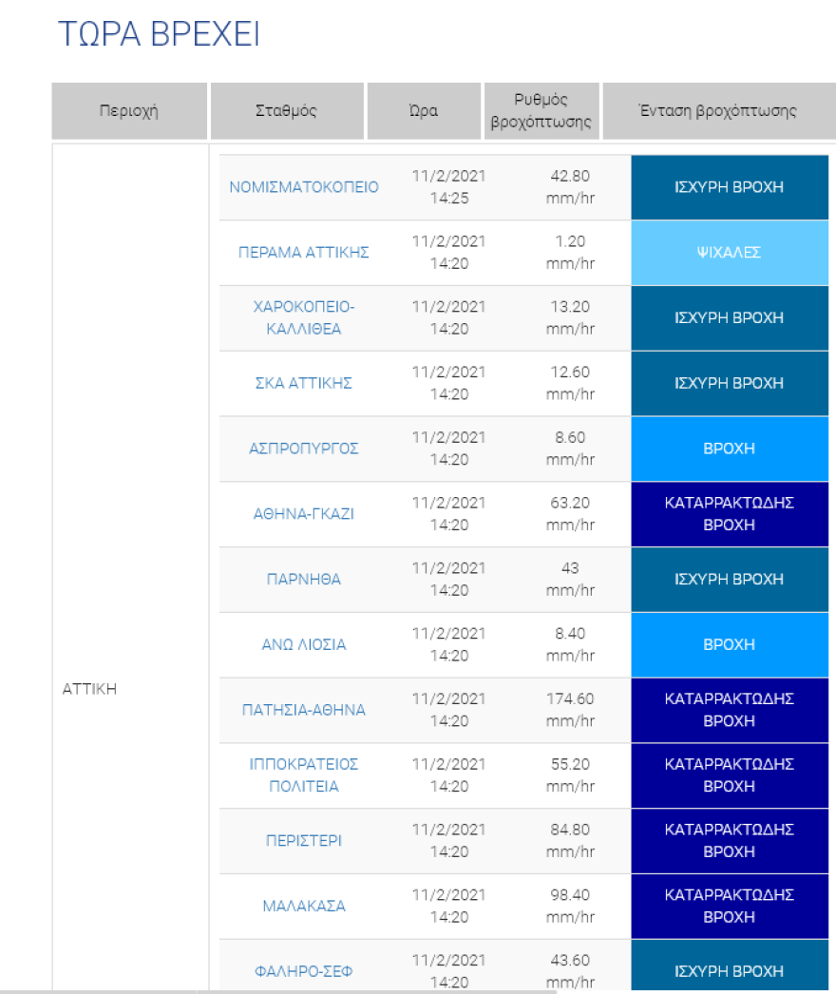
Task: Click the Περιοχή column header
Action: (129, 111)
